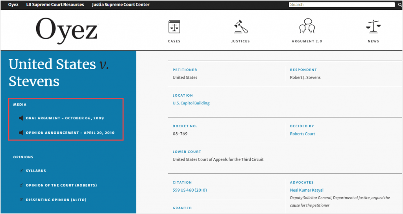
Task: Play Oral Argument – October 06, 2009
Action: [65, 118]
